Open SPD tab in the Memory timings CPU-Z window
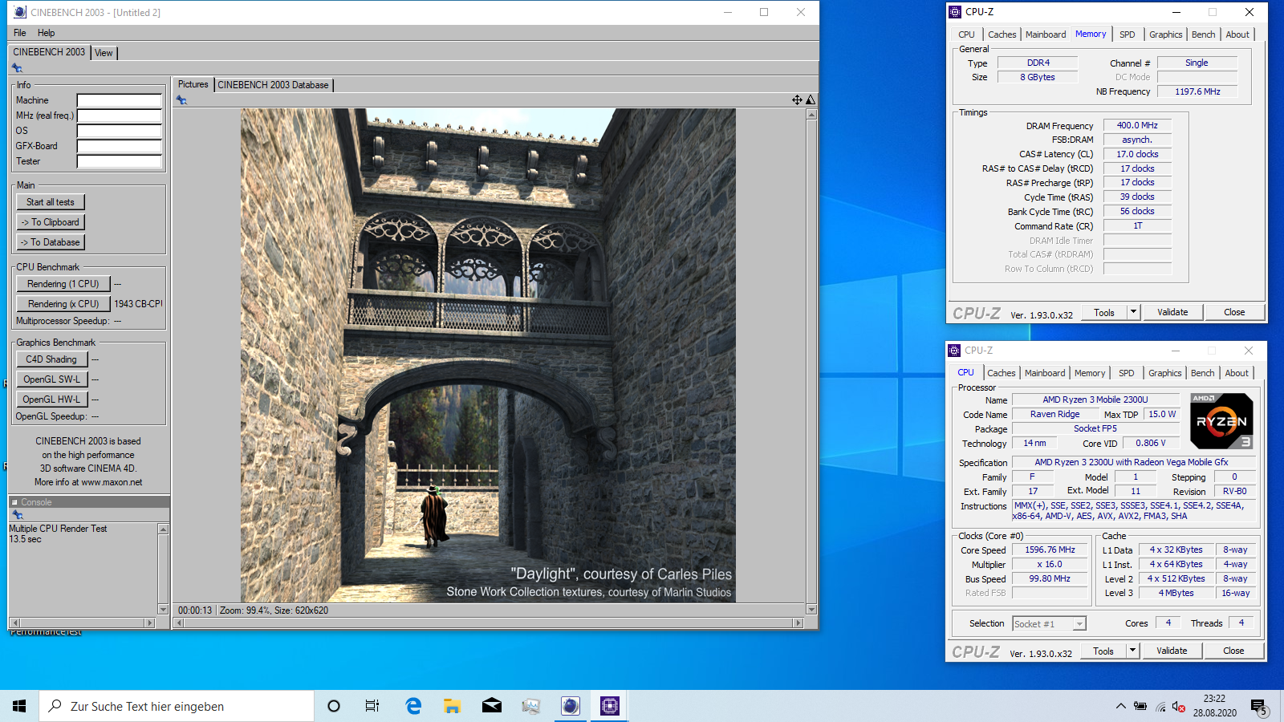This screenshot has height=722, width=1284. point(1128,34)
